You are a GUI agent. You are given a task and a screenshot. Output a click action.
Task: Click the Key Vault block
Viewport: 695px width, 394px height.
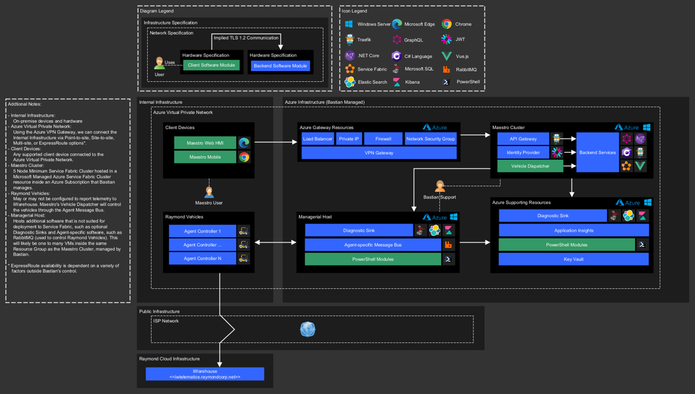click(574, 259)
